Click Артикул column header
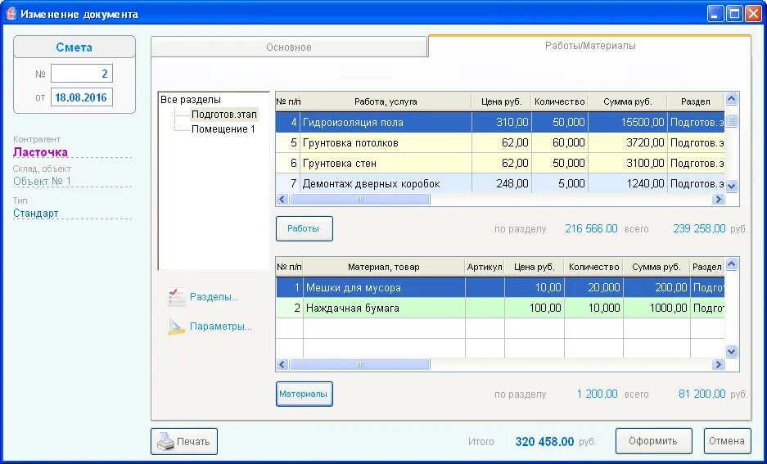This screenshot has height=464, width=767. click(485, 267)
